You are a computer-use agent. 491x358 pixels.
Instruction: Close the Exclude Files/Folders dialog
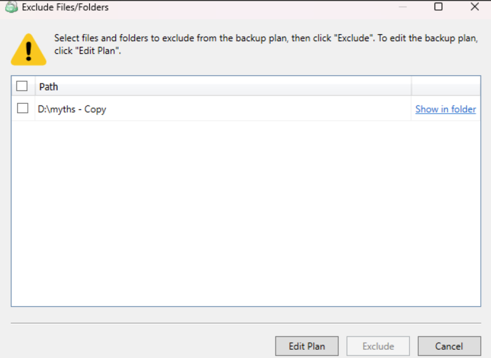(475, 6)
